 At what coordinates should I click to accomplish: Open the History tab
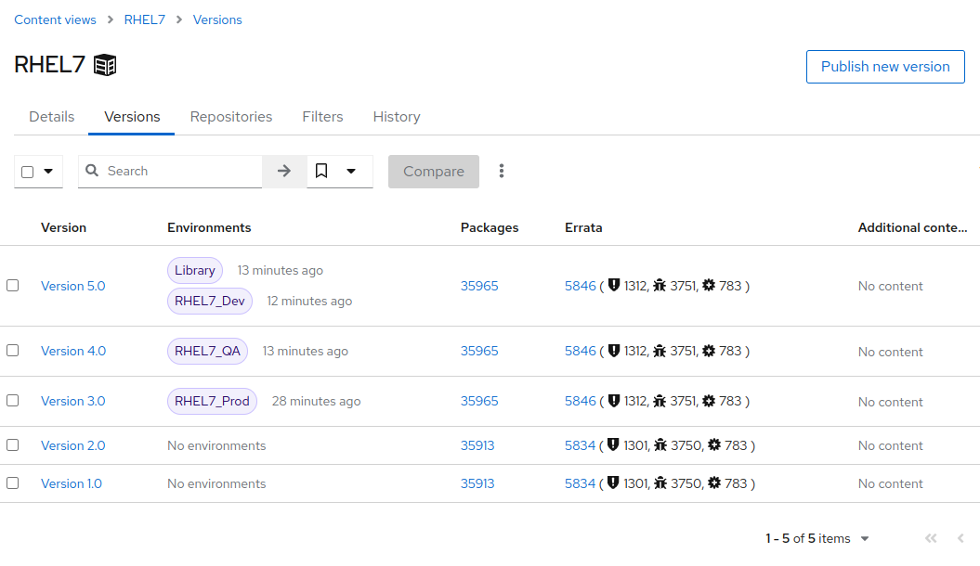pos(397,117)
